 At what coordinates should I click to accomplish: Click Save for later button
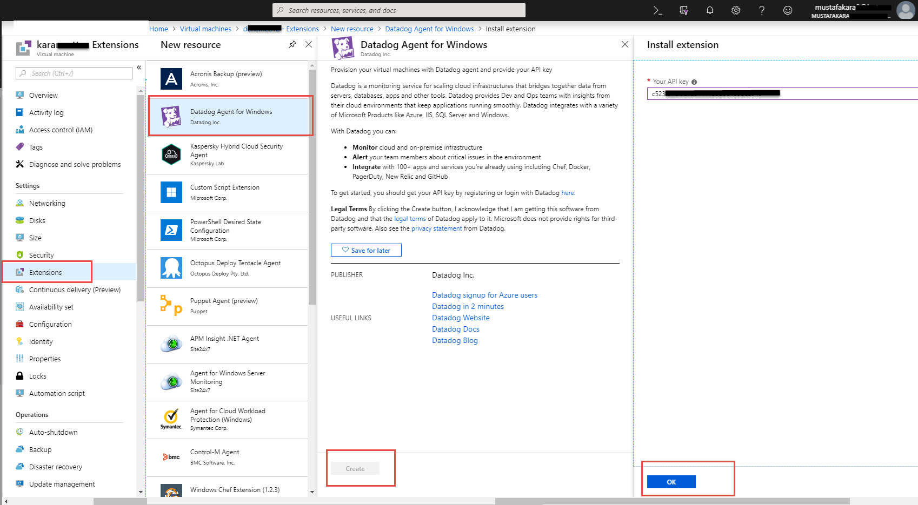366,250
